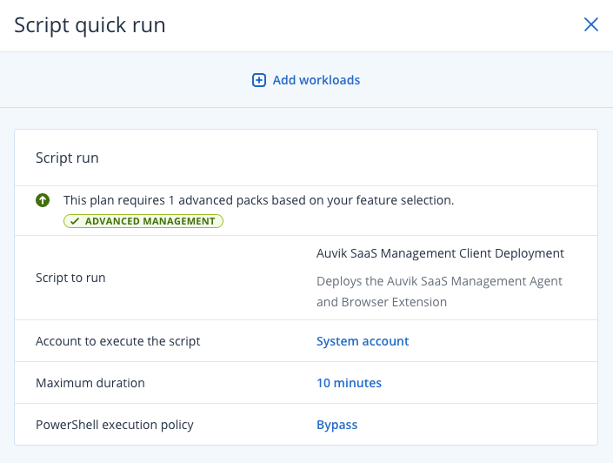Click the green upgrade arrow icon

[43, 200]
